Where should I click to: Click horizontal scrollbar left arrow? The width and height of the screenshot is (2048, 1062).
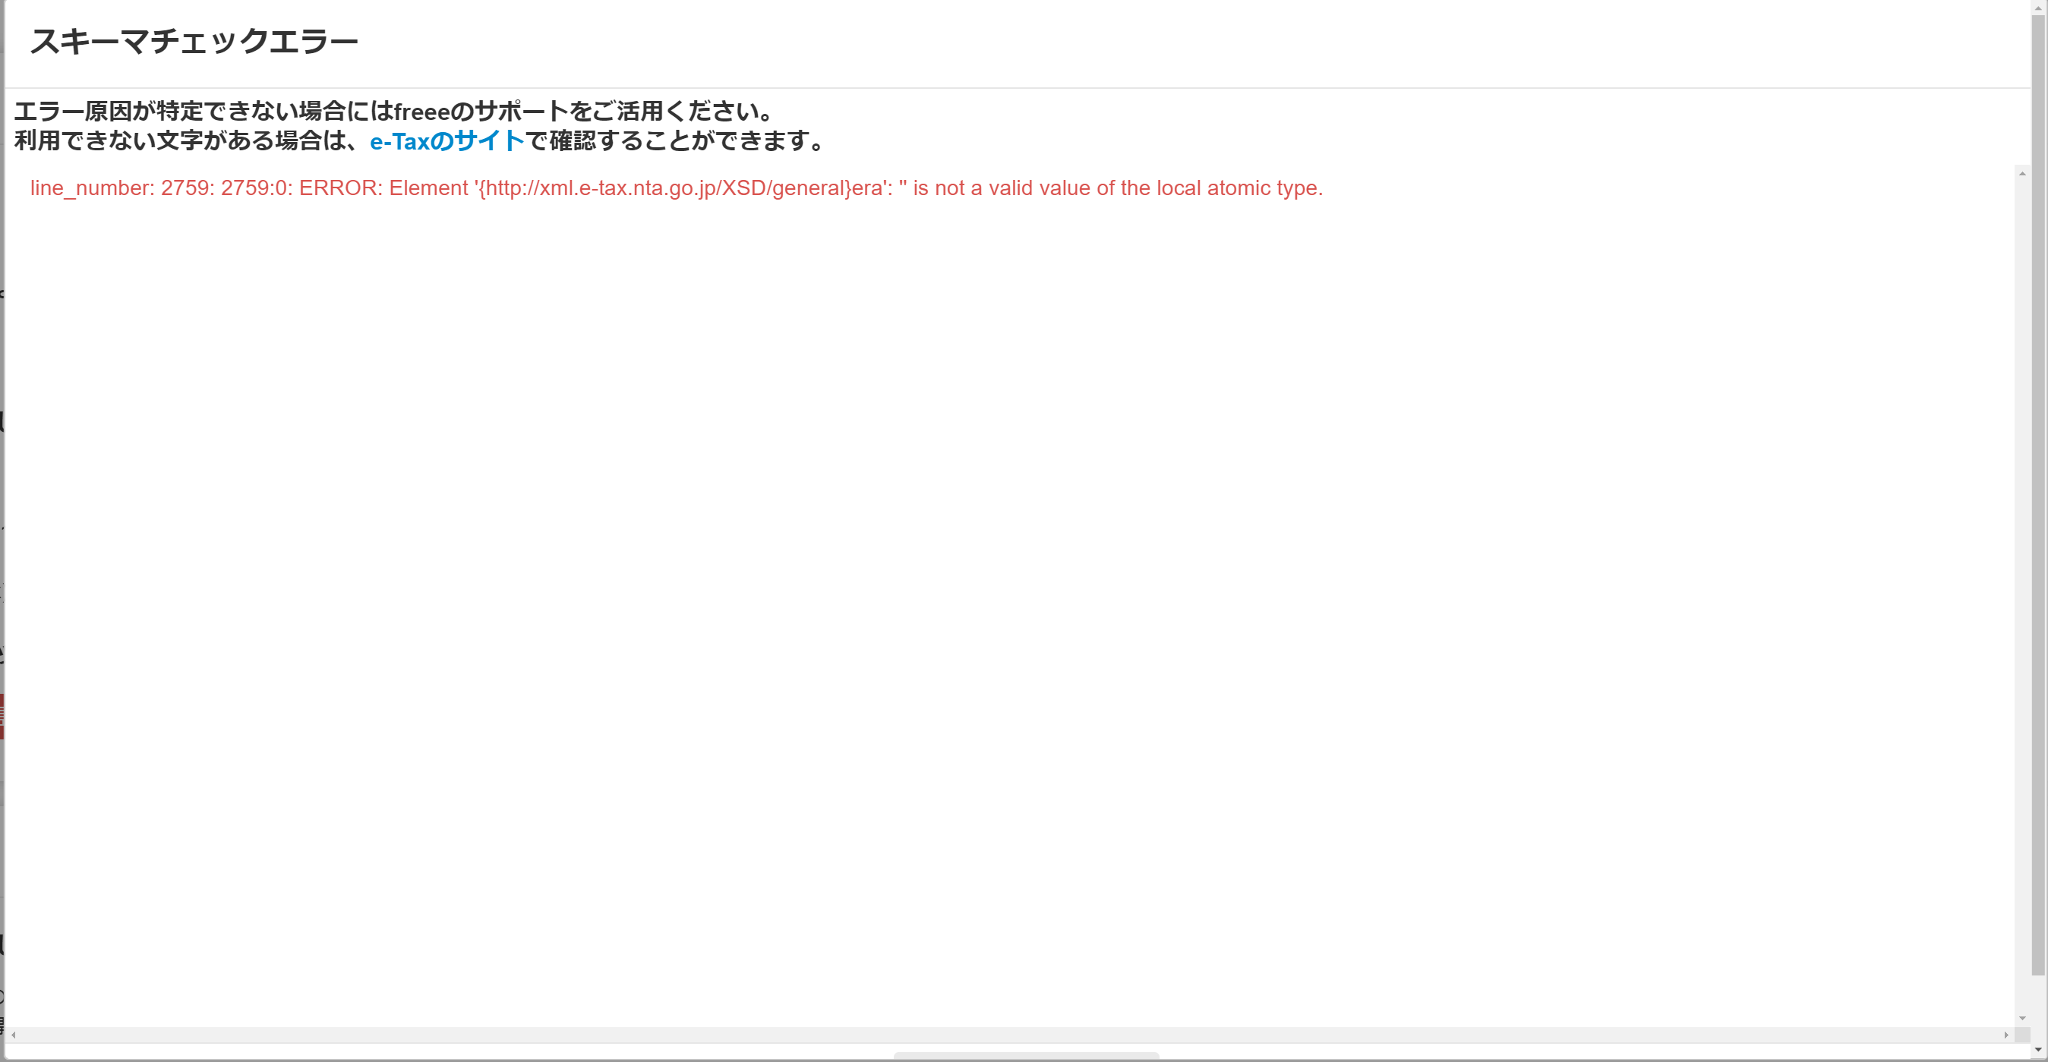(14, 1035)
